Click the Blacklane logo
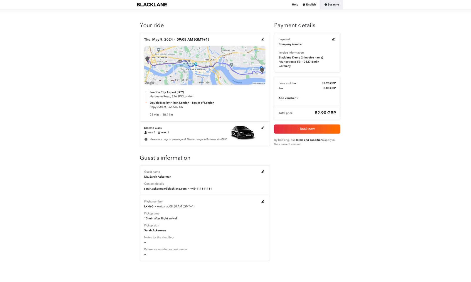Viewport: 471px width, 282px height. [x=152, y=5]
